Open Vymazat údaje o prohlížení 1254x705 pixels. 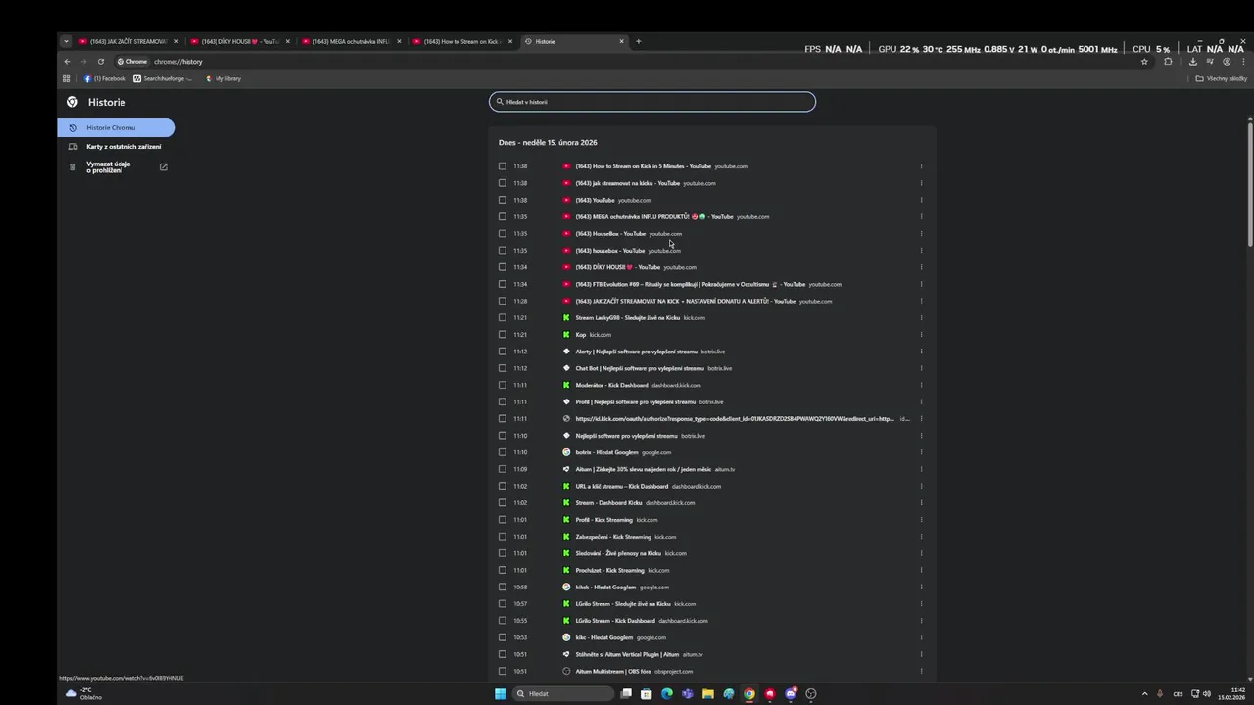tap(117, 167)
